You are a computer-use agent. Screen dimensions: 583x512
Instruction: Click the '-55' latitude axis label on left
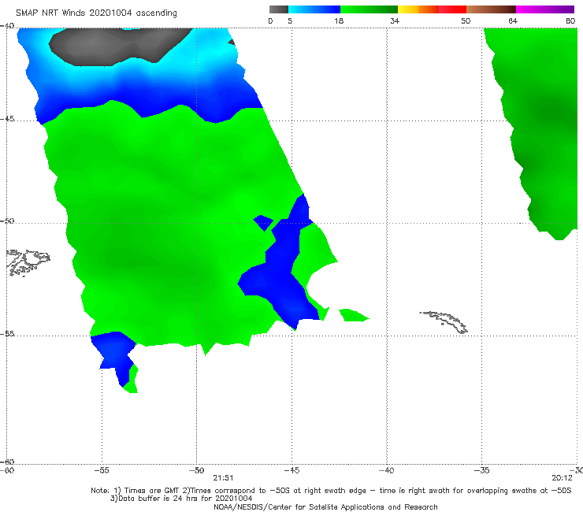tap(7, 334)
